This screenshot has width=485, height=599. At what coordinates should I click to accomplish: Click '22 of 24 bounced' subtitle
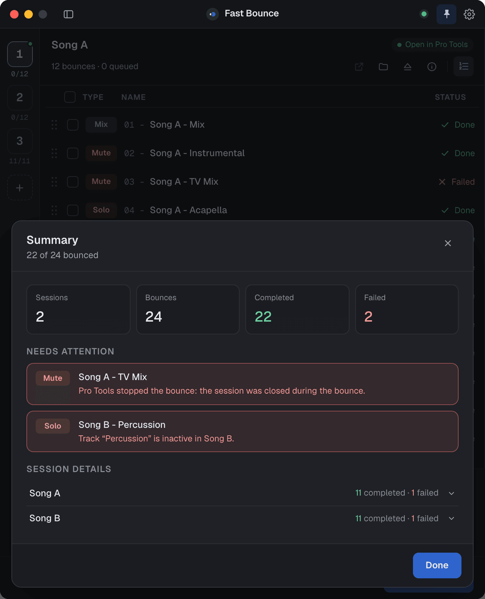[x=62, y=255]
